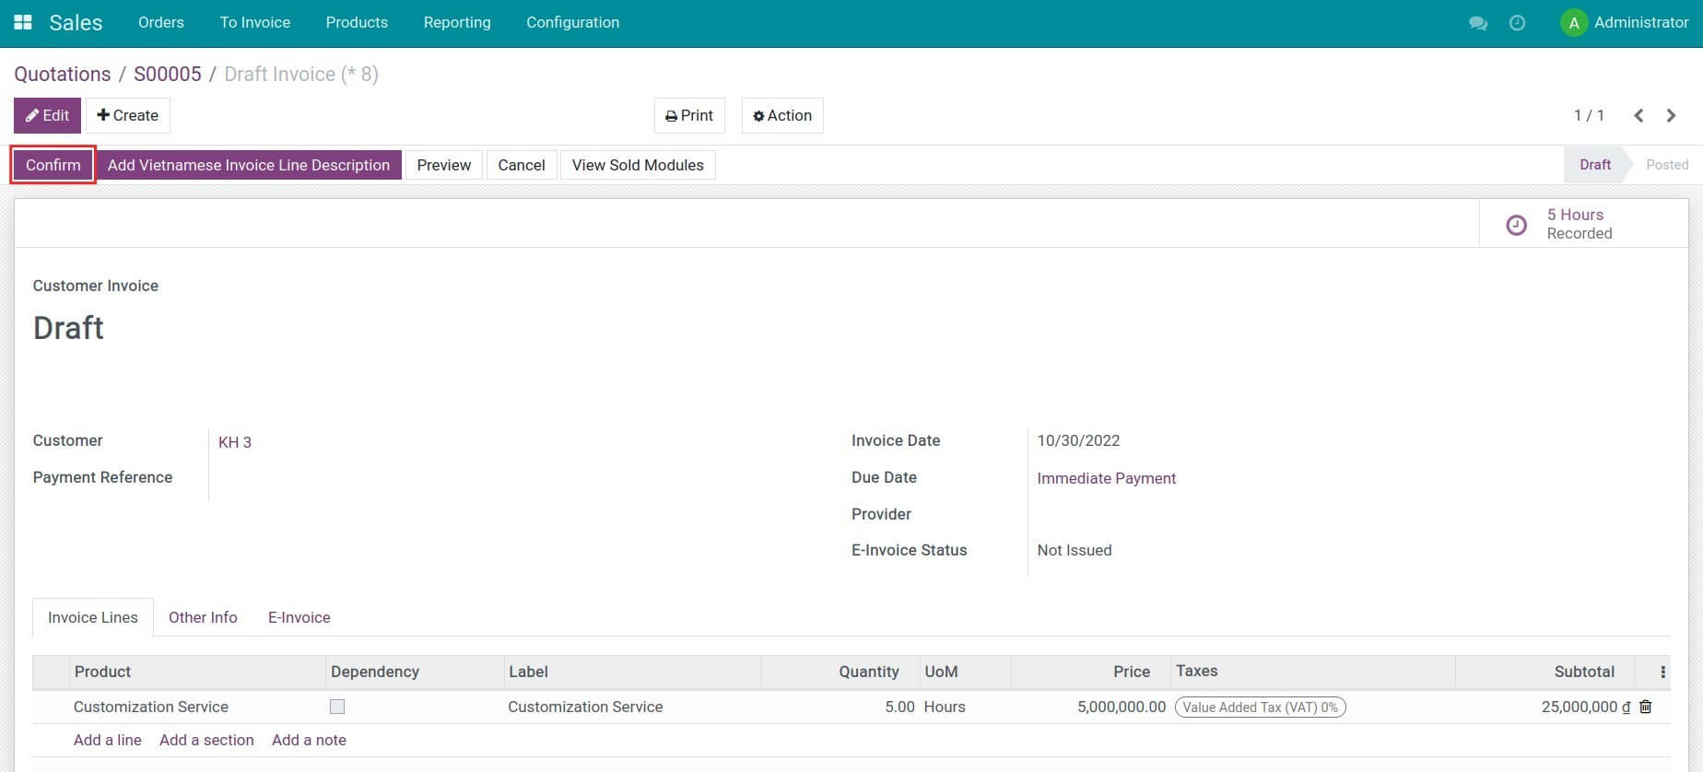Cancel the draft invoice
Image resolution: width=1703 pixels, height=772 pixels.
pos(522,165)
